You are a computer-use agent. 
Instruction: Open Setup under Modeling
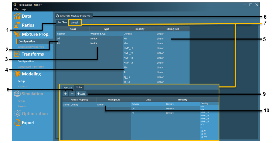click(x=21, y=81)
